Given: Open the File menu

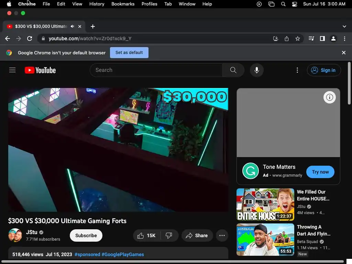Looking at the screenshot, I should coord(46,4).
